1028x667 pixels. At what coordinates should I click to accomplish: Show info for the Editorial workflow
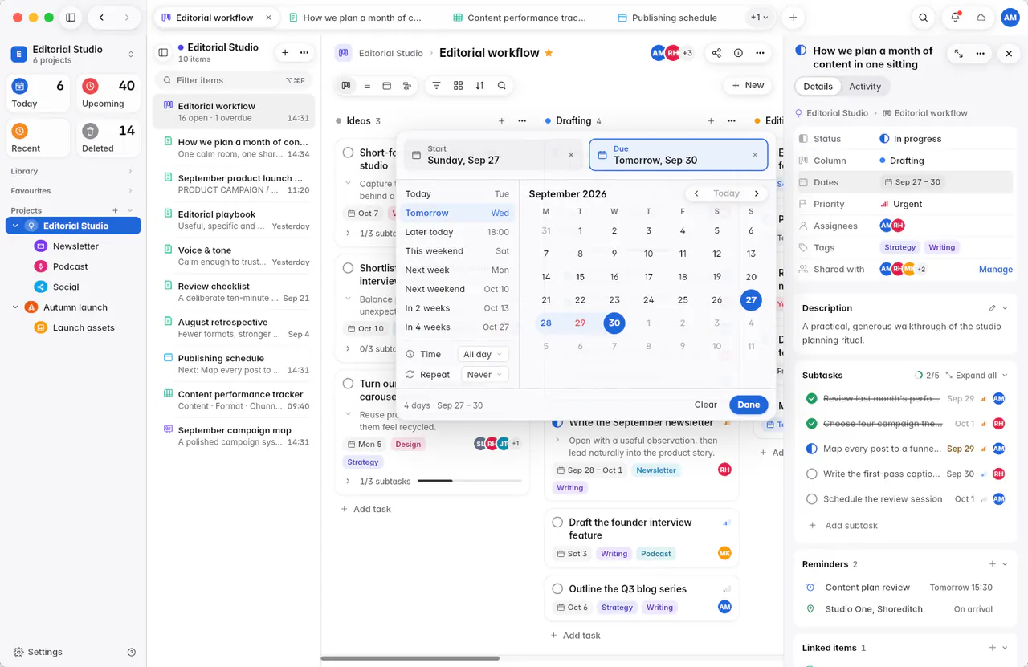pyautogui.click(x=738, y=53)
